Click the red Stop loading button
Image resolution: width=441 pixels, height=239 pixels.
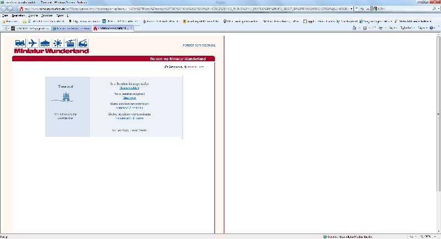click(368, 9)
